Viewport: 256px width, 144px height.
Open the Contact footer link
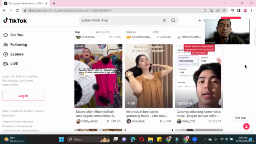click(x=29, y=111)
